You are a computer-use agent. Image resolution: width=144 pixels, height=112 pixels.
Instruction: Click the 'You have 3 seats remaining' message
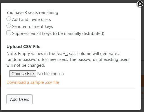32,13
